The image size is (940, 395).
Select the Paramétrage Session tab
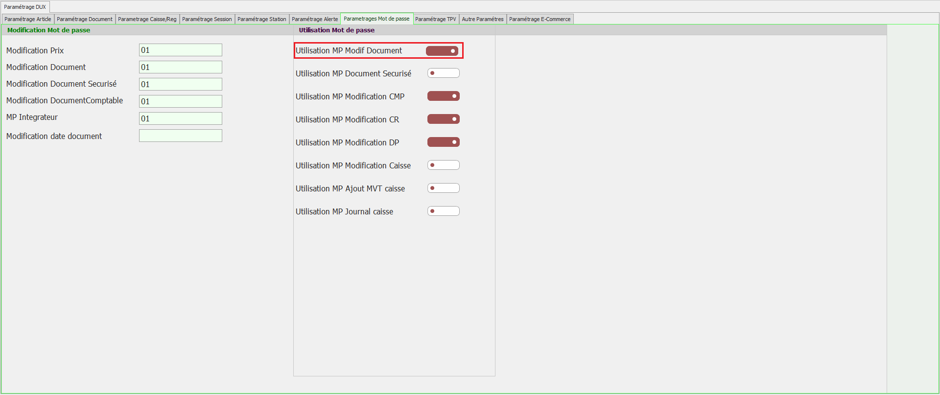(x=207, y=19)
